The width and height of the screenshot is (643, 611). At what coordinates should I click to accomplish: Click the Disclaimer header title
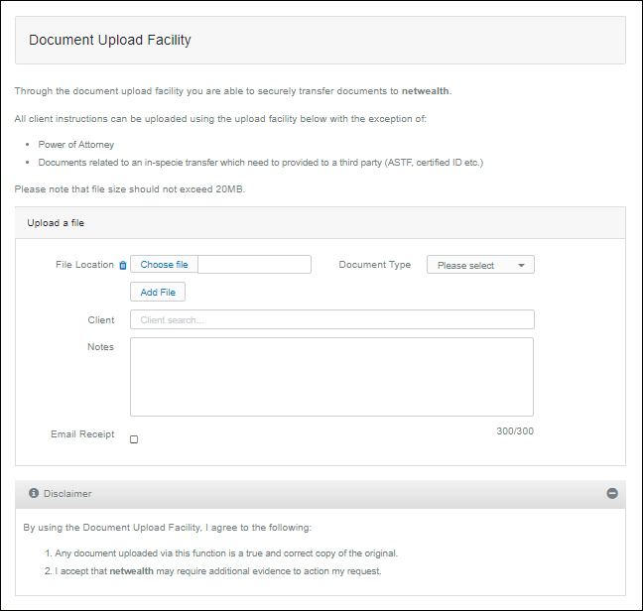coord(67,493)
